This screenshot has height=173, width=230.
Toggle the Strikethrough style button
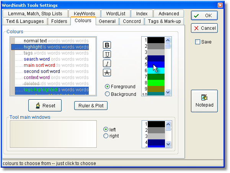(x=107, y=73)
